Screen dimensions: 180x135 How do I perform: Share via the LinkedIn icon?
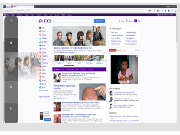11,108
